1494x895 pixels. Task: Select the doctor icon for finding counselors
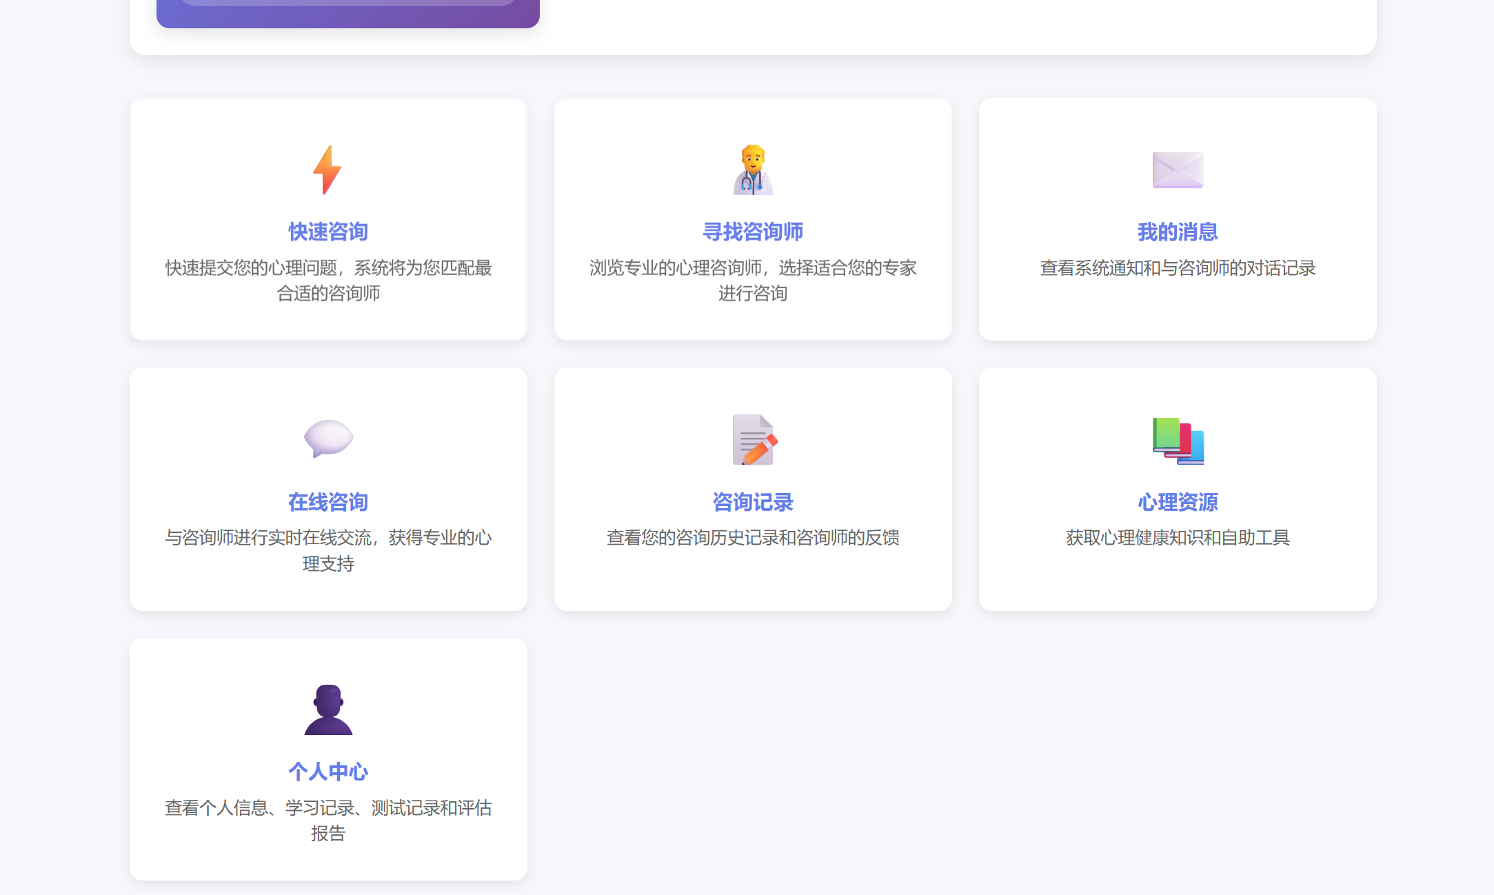tap(753, 168)
